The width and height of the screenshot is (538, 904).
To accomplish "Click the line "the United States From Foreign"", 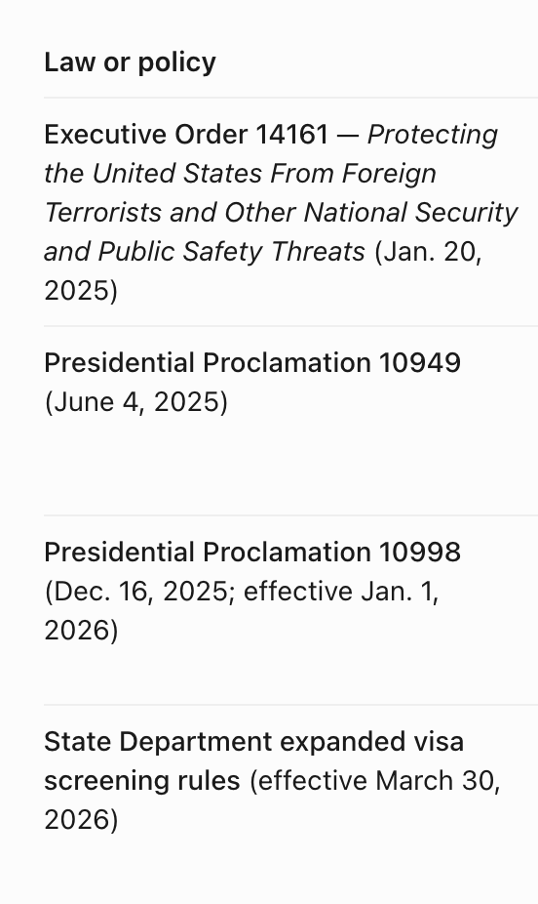I will 241,174.
